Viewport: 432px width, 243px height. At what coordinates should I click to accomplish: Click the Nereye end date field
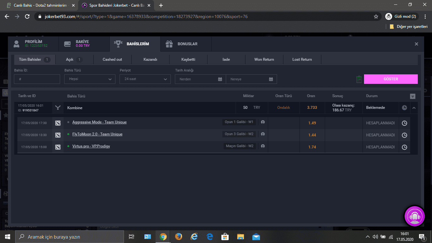point(251,79)
